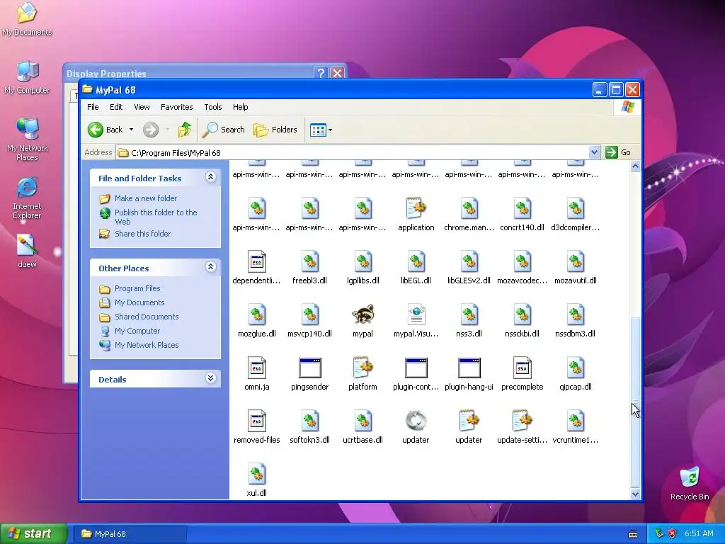Select the pingsender executable icon
Viewport: 725px width, 544px height.
(310, 368)
